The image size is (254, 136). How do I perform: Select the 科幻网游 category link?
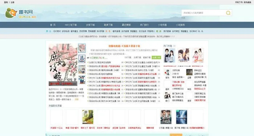(x=101, y=31)
